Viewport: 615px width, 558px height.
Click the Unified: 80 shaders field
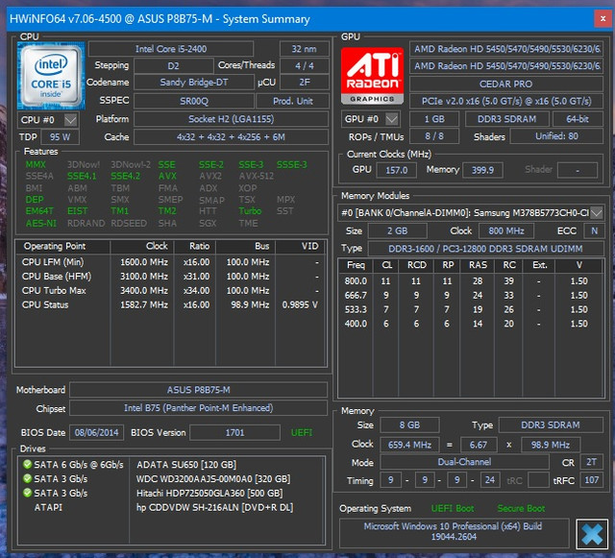coord(556,136)
